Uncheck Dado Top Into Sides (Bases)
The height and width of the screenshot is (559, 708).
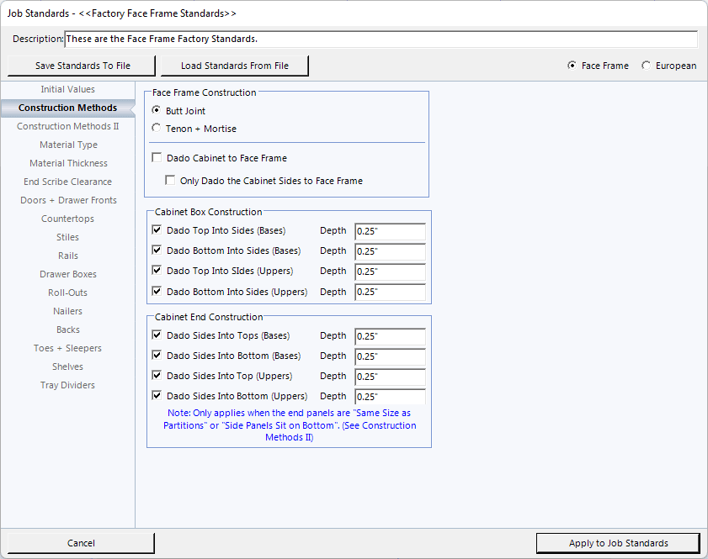(x=157, y=230)
